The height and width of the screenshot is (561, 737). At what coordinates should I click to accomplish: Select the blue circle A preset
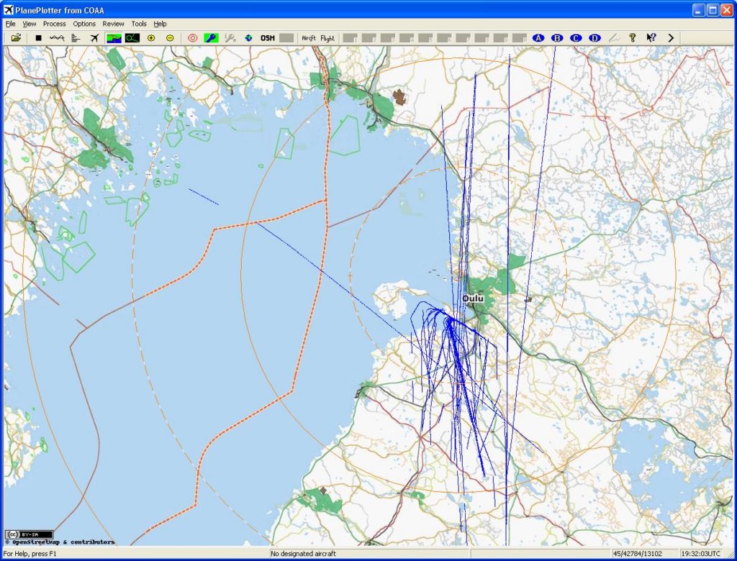click(x=538, y=38)
